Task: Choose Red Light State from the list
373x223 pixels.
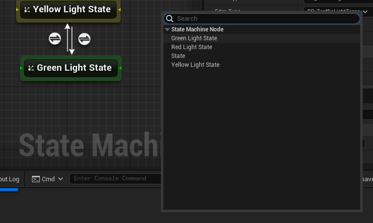Action: pyautogui.click(x=262, y=47)
